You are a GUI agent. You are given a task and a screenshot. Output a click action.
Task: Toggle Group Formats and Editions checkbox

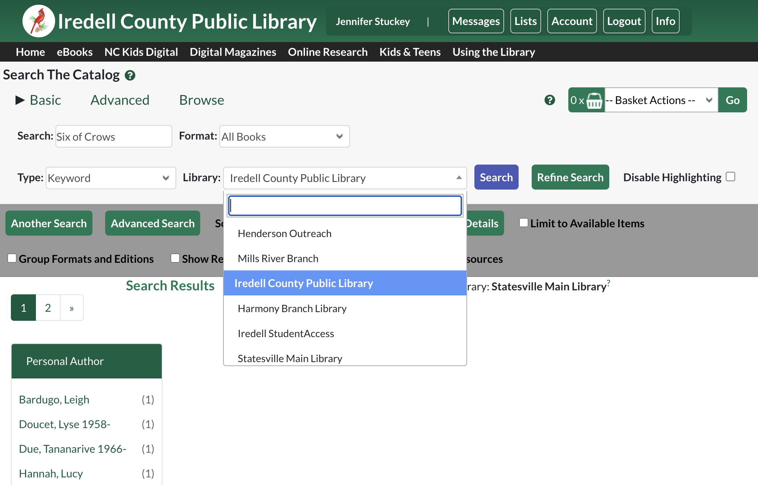(12, 258)
